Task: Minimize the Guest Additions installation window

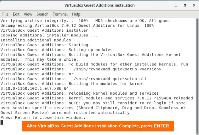Action: tap(176, 5)
